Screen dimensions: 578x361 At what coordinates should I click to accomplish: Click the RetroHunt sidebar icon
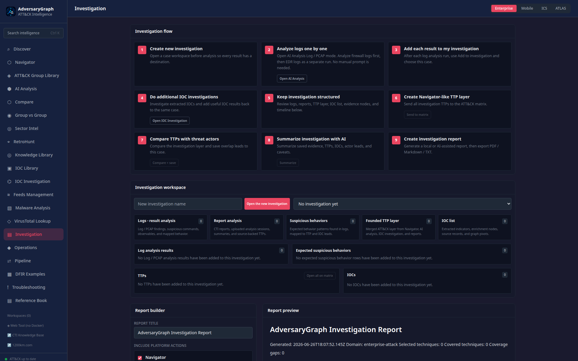8,142
